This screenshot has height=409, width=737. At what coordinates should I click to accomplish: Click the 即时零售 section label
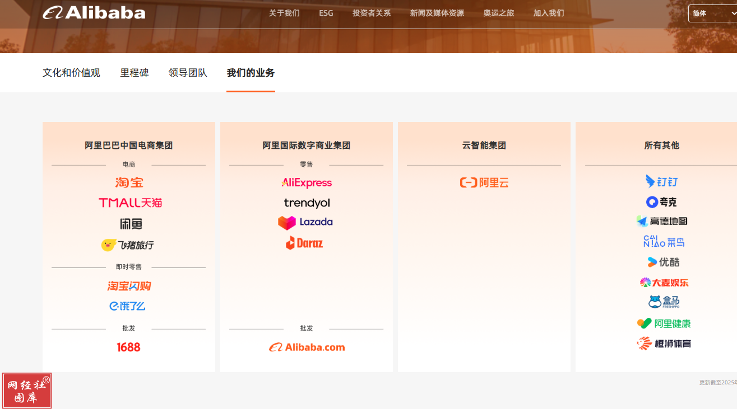[129, 267]
